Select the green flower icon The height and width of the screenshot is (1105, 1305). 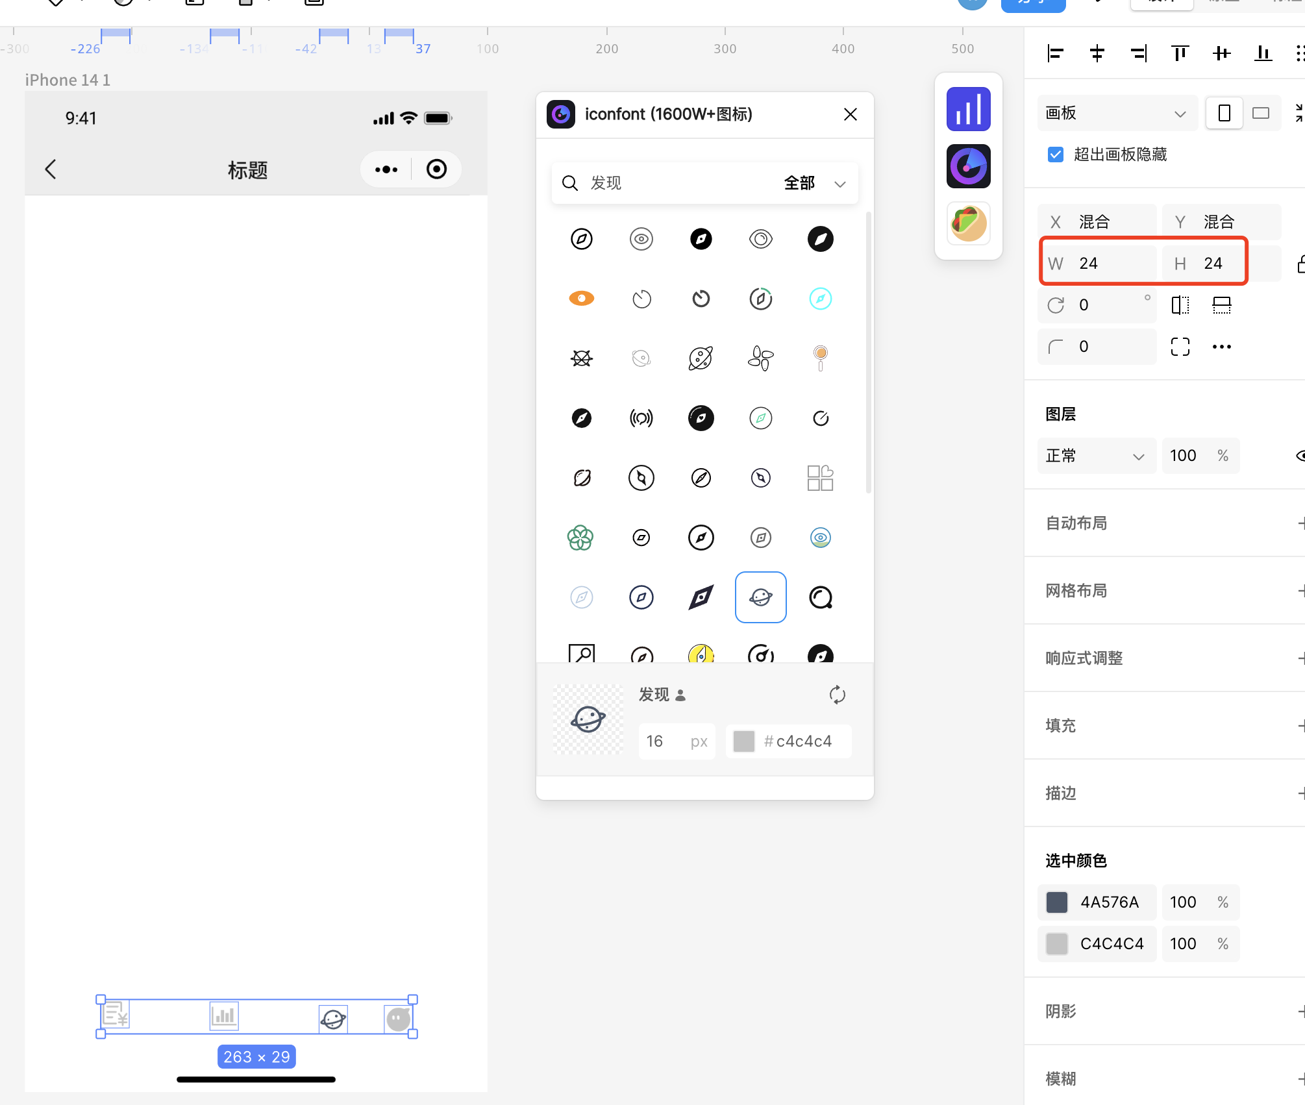[x=580, y=538]
